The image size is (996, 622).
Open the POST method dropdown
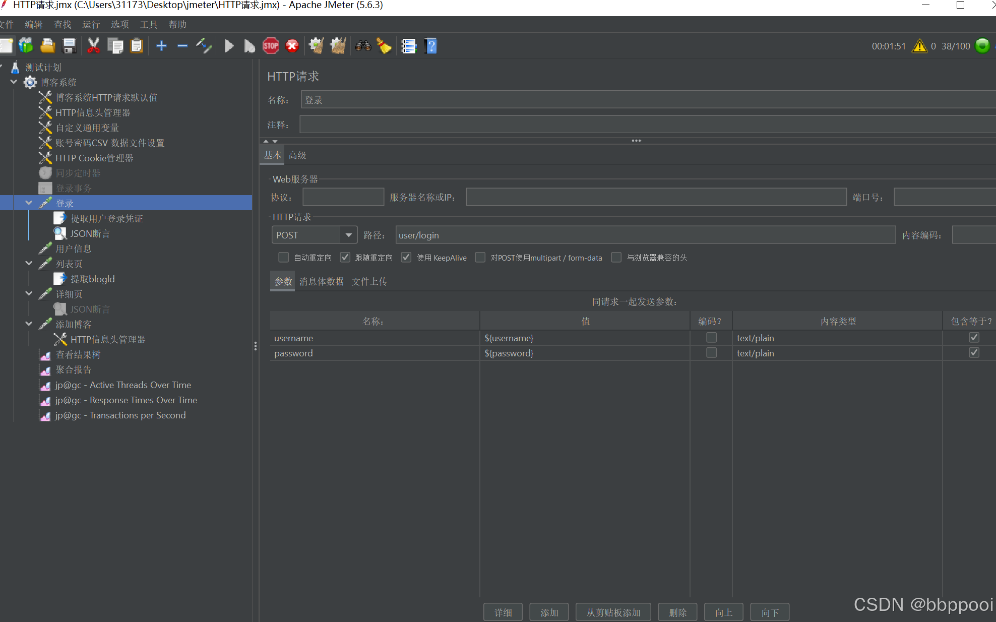[348, 235]
